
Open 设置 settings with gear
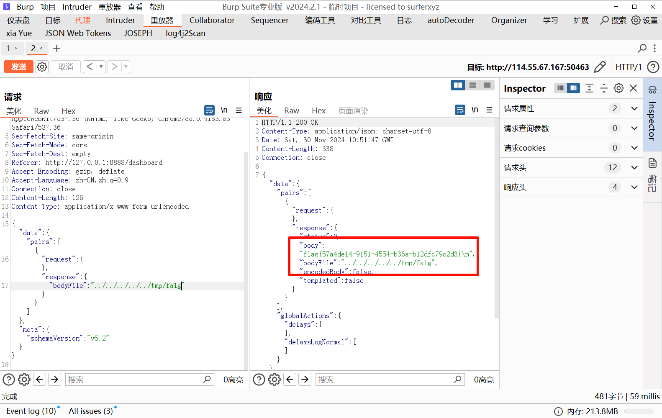coord(644,20)
